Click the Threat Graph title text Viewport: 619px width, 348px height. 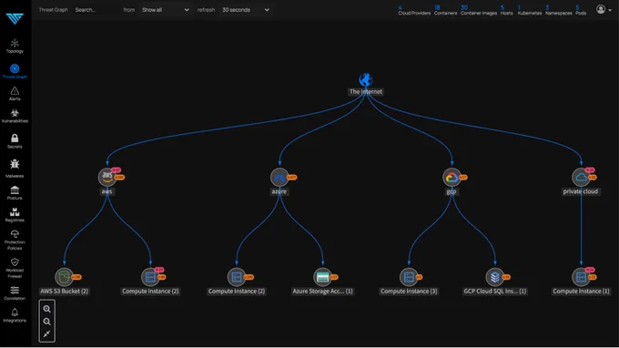pyautogui.click(x=54, y=10)
